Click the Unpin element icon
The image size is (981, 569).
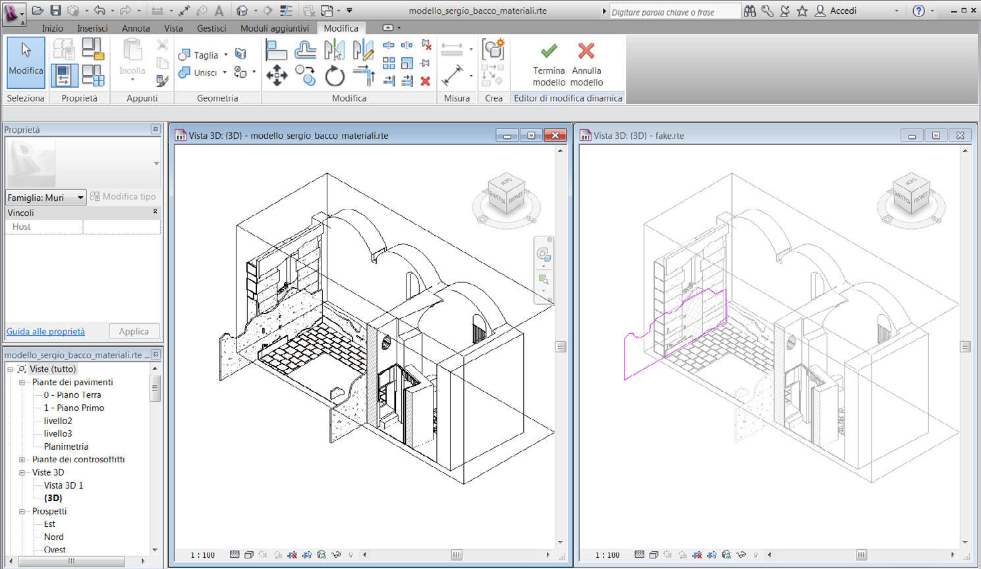point(426,45)
